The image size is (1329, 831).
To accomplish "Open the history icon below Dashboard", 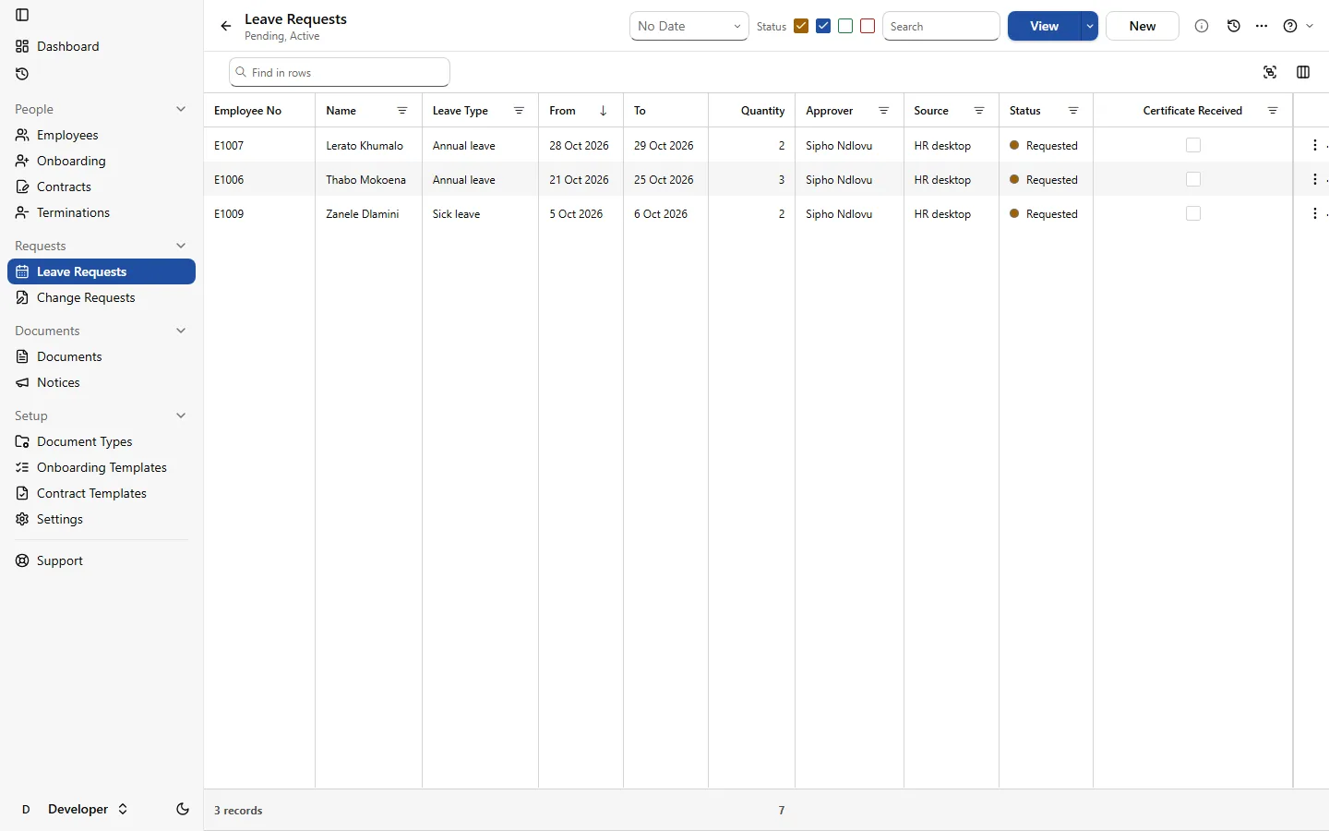I will [22, 74].
